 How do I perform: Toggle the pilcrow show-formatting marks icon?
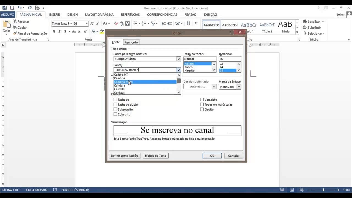click(x=196, y=24)
